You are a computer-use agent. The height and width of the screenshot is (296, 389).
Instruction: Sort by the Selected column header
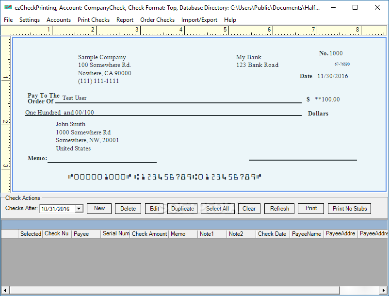point(31,234)
